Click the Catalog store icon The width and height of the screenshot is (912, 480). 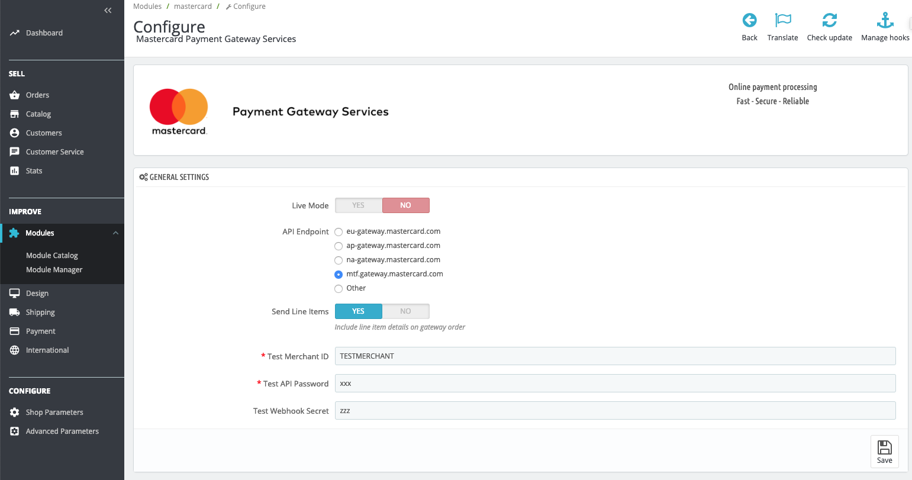click(x=15, y=114)
